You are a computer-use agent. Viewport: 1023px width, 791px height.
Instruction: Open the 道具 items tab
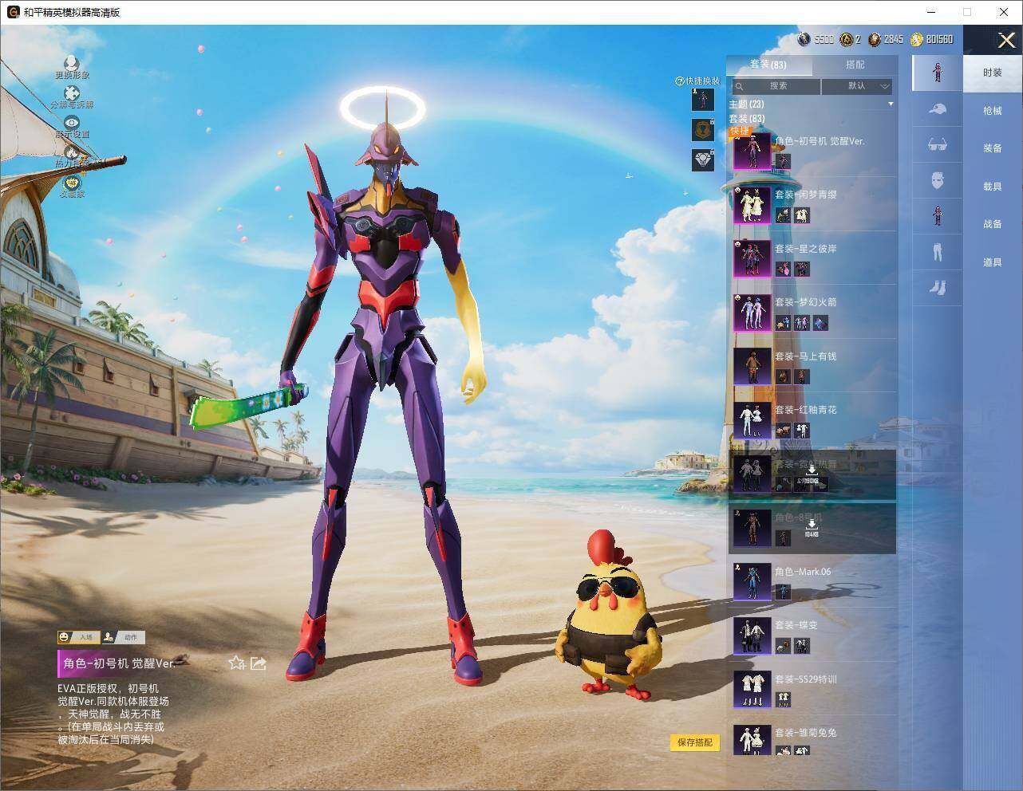click(x=993, y=262)
